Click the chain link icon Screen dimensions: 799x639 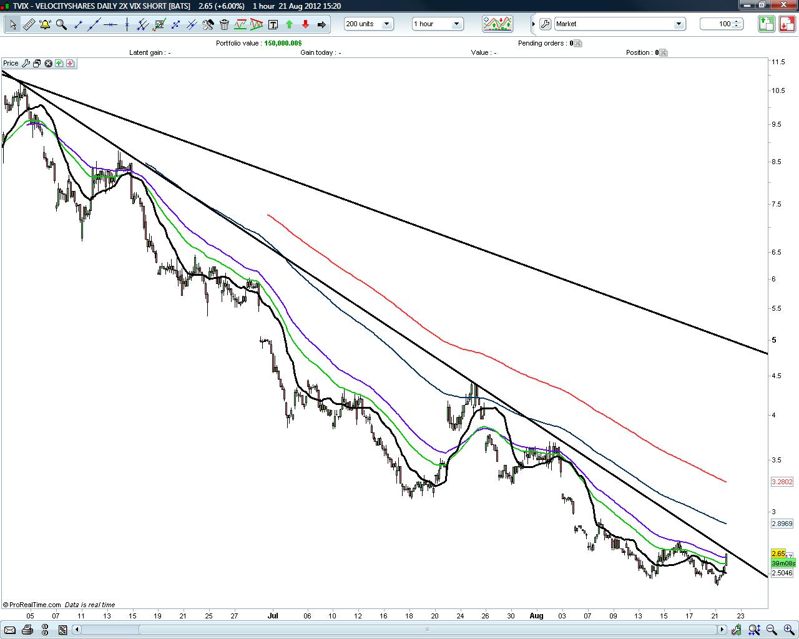(x=46, y=630)
